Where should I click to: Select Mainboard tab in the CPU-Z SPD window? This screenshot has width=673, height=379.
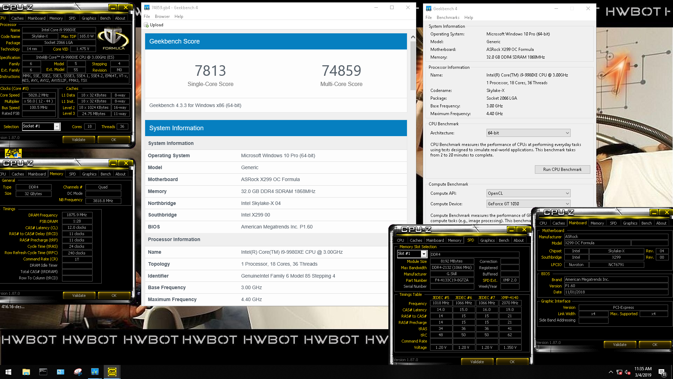435,240
